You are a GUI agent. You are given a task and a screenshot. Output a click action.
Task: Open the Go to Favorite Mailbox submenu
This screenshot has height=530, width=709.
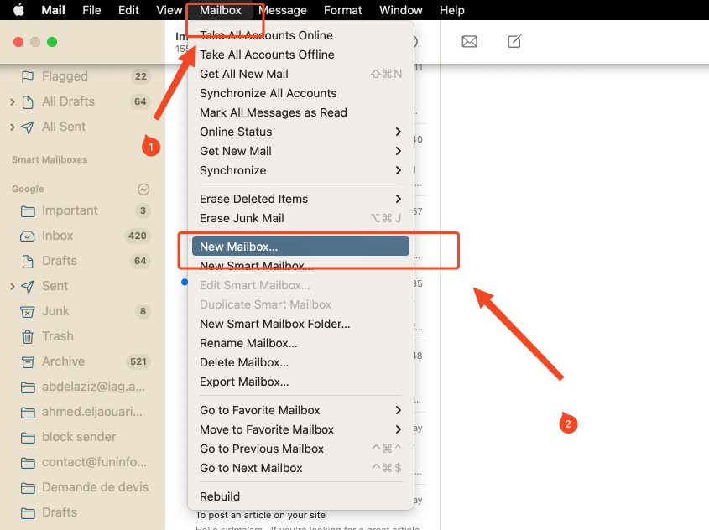[260, 410]
